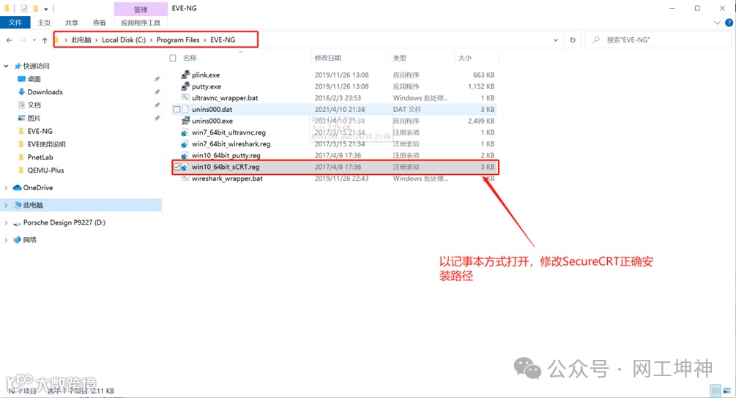Select win7_64bit_ultravnc.reg registry icon

tap(185, 132)
